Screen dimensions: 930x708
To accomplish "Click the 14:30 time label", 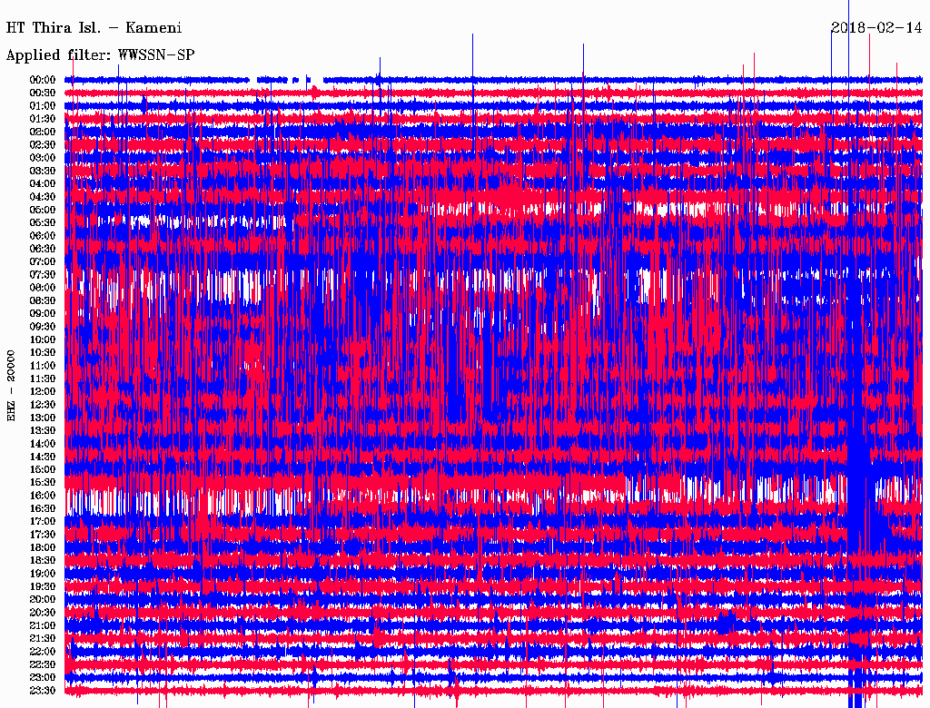I will coord(43,457).
